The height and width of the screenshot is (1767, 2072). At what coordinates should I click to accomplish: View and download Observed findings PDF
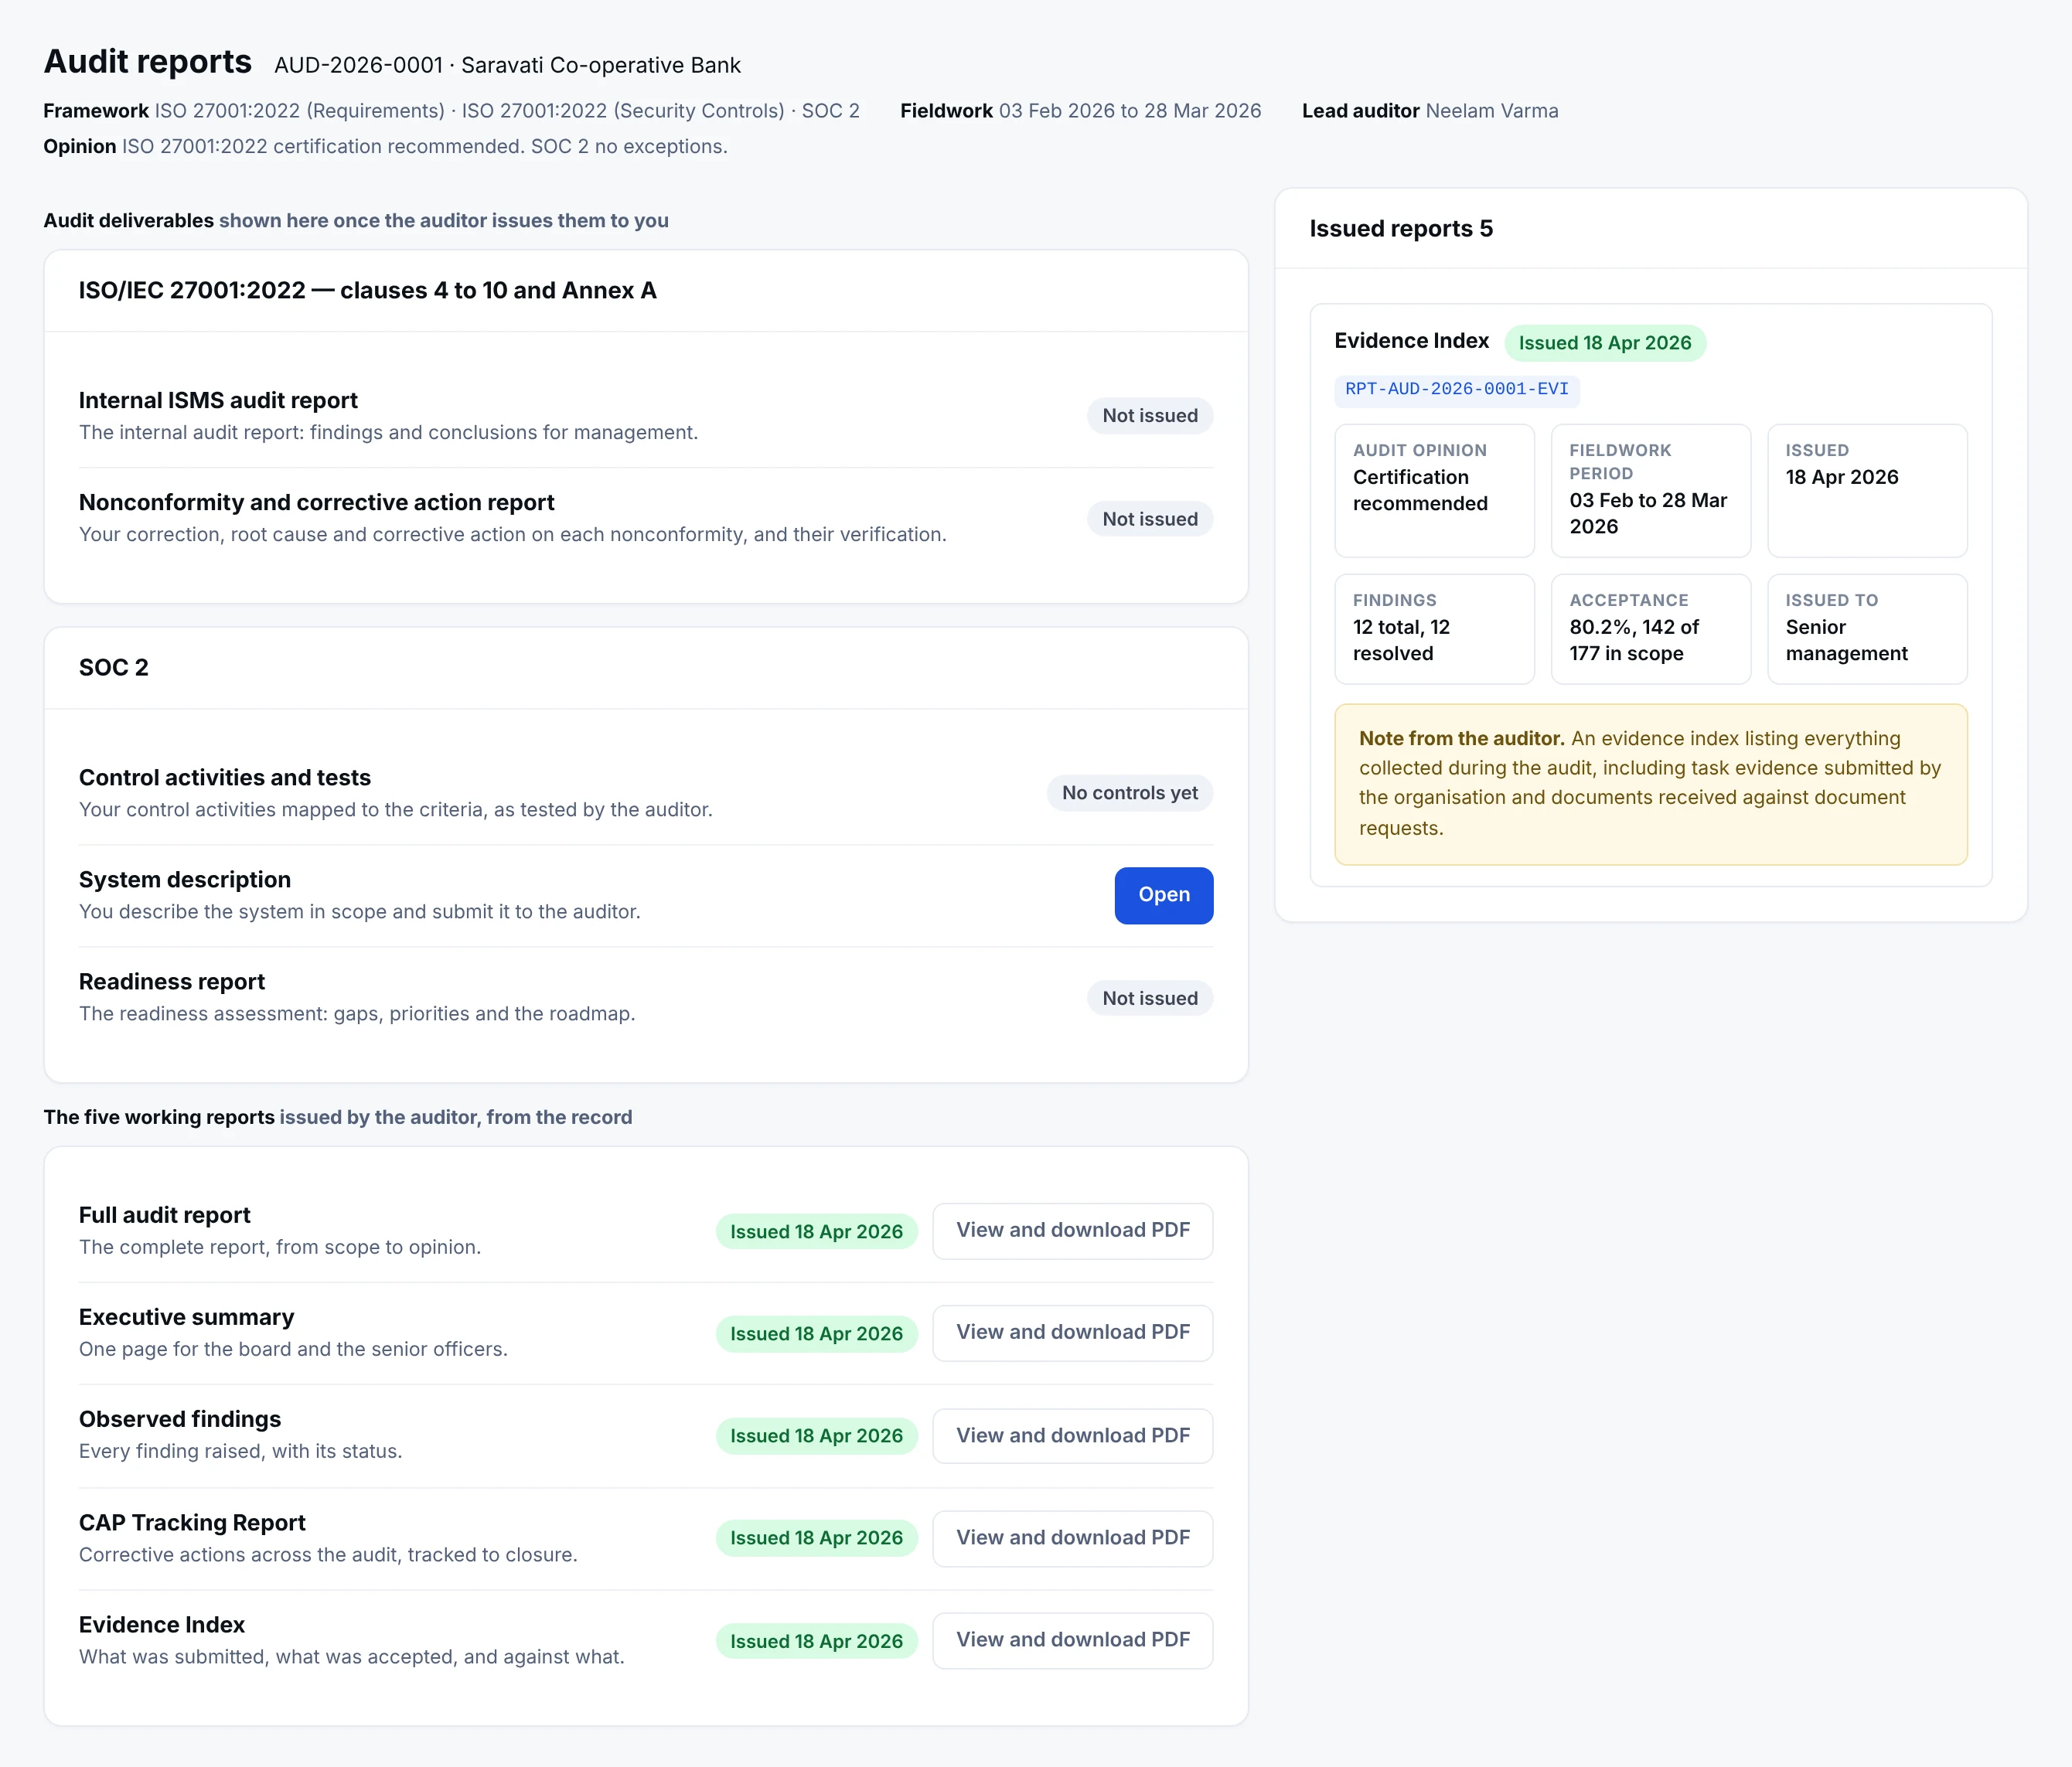click(1072, 1435)
